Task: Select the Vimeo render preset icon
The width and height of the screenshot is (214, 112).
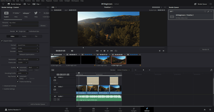Action: pyautogui.click(x=26, y=13)
